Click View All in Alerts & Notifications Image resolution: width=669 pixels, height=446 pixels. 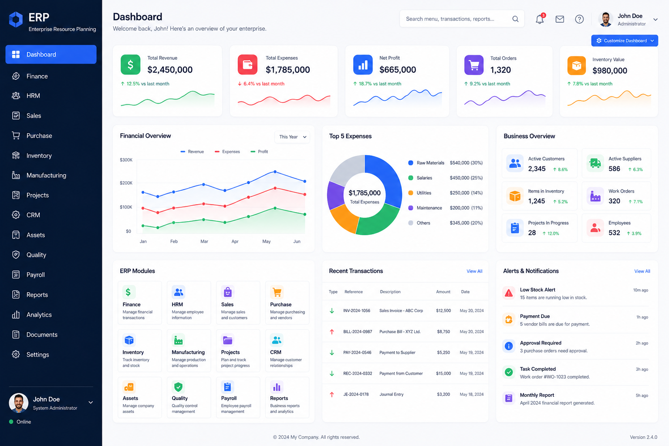642,271
